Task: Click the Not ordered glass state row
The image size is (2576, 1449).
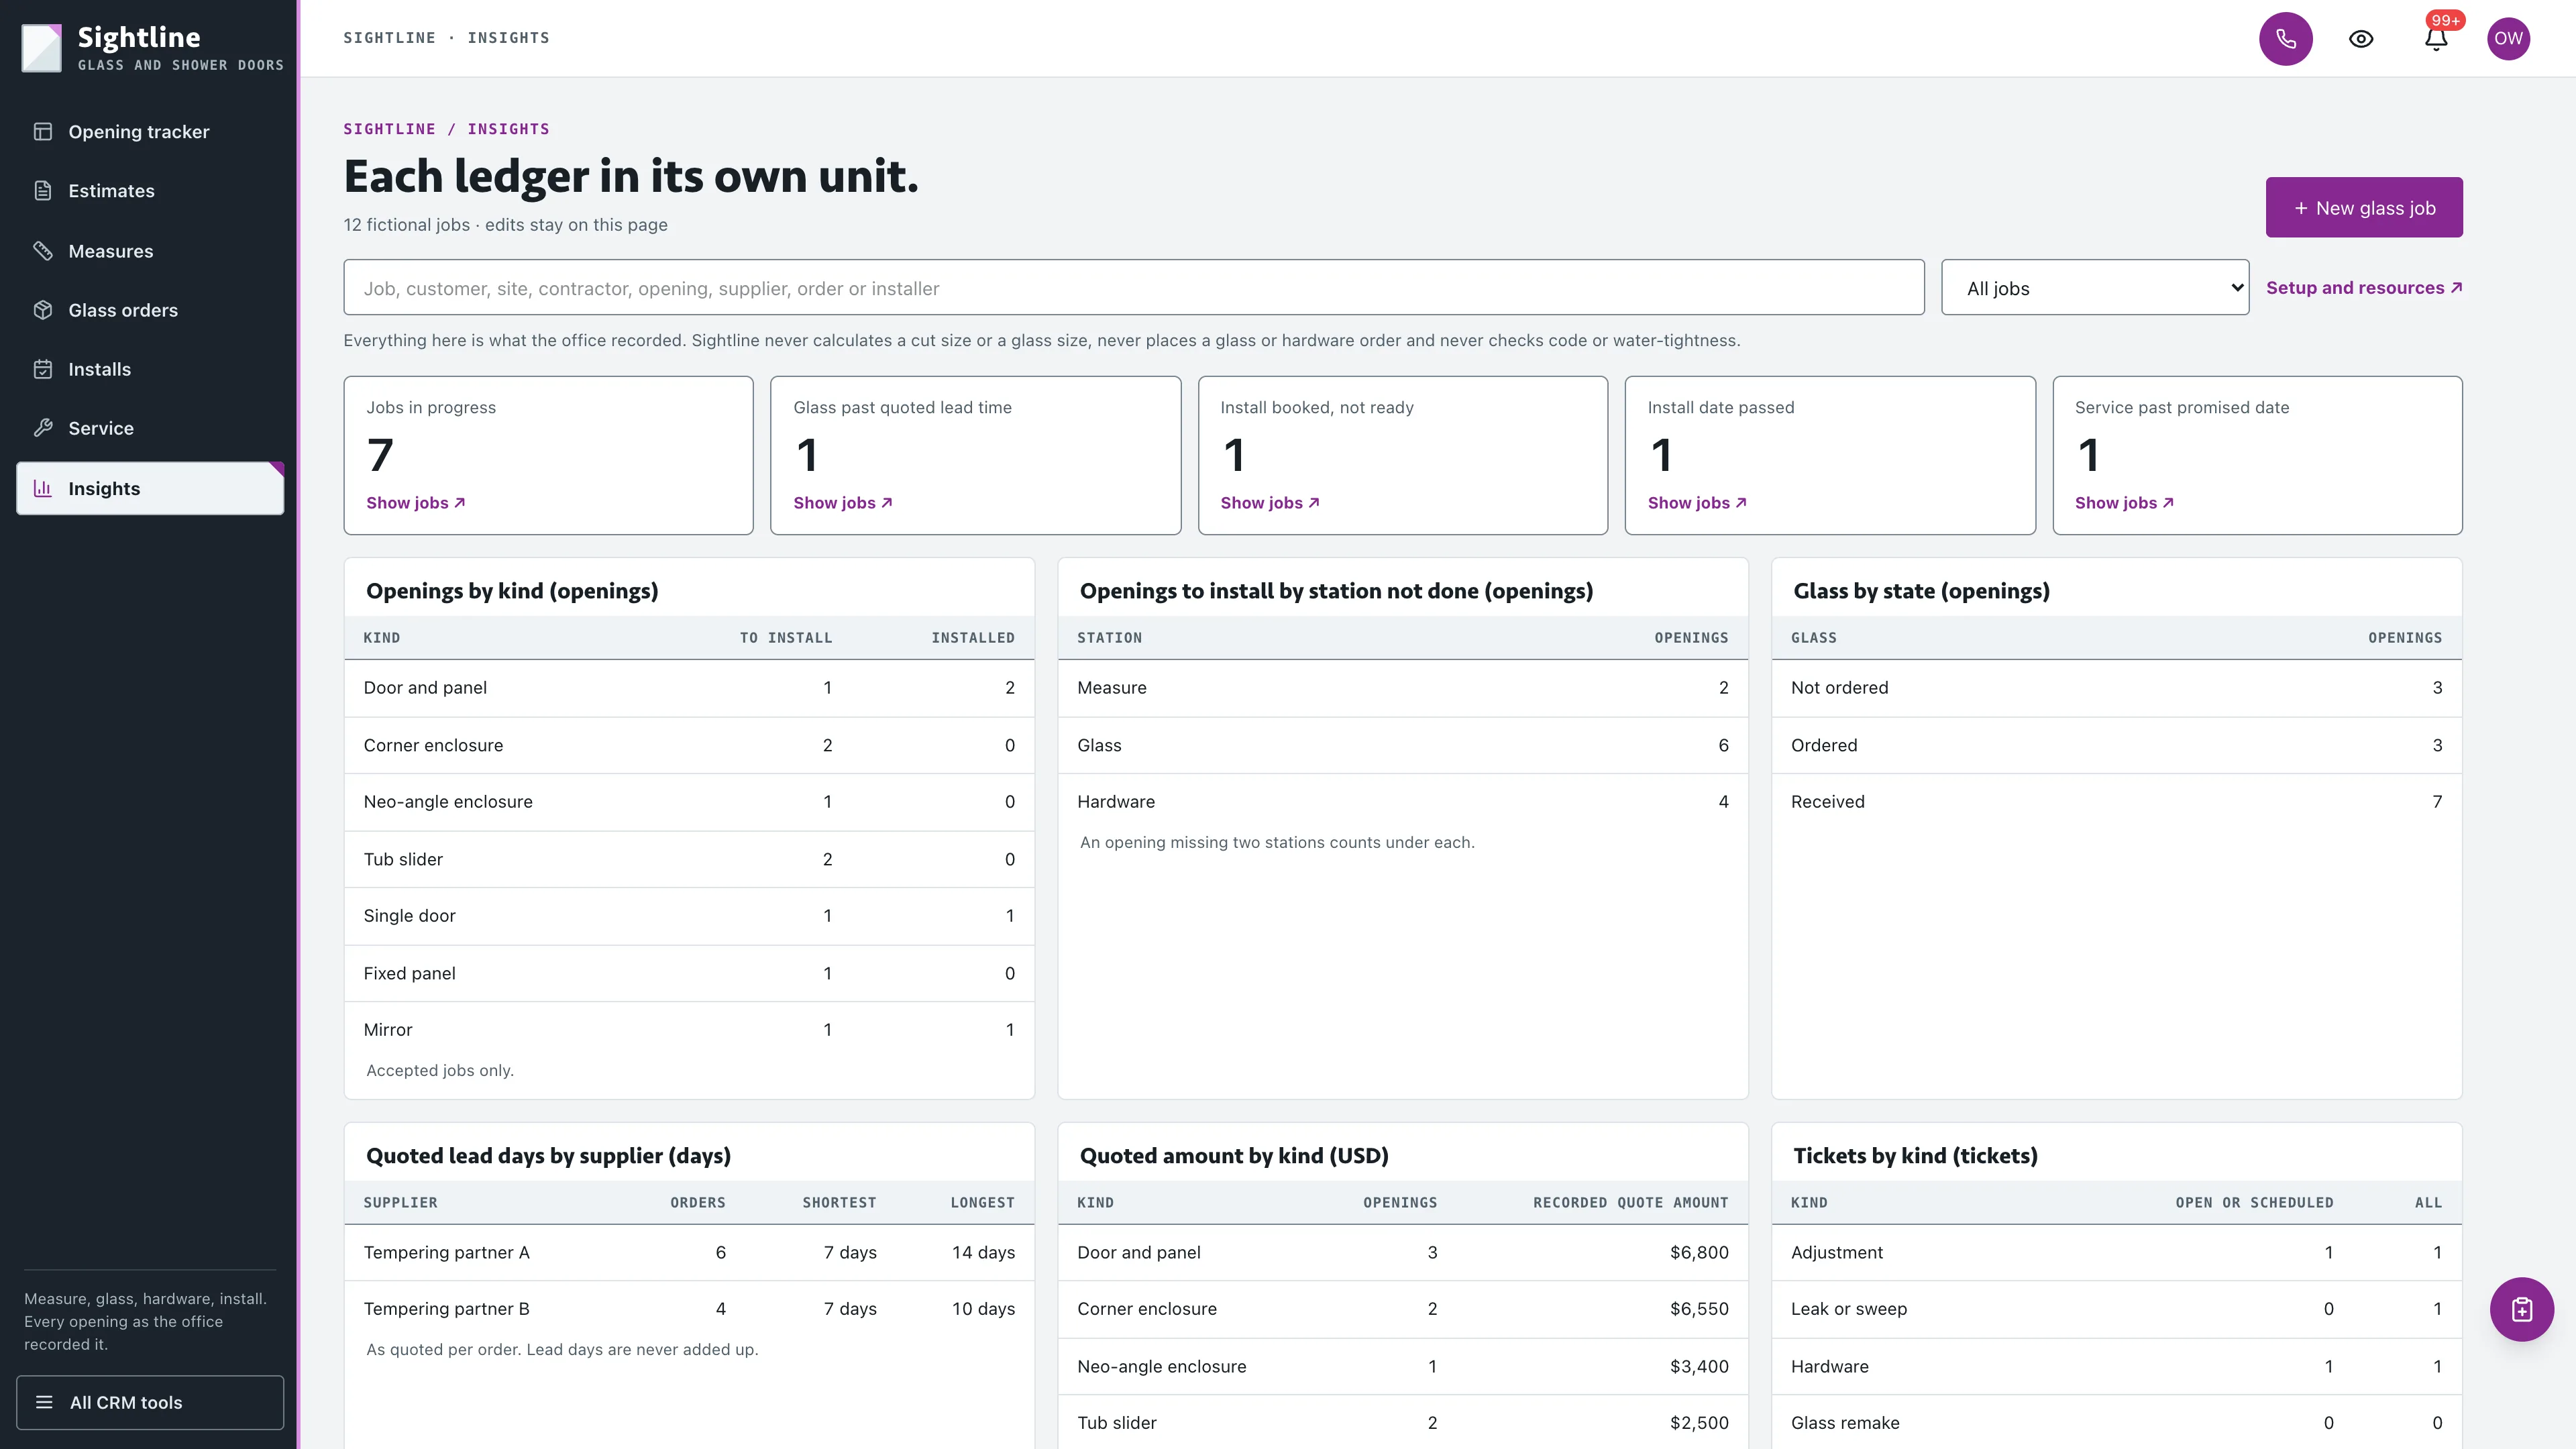Action: pyautogui.click(x=2116, y=688)
